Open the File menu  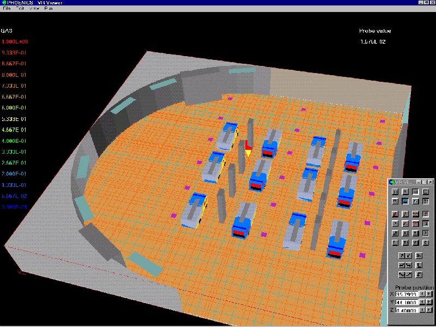click(7, 9)
